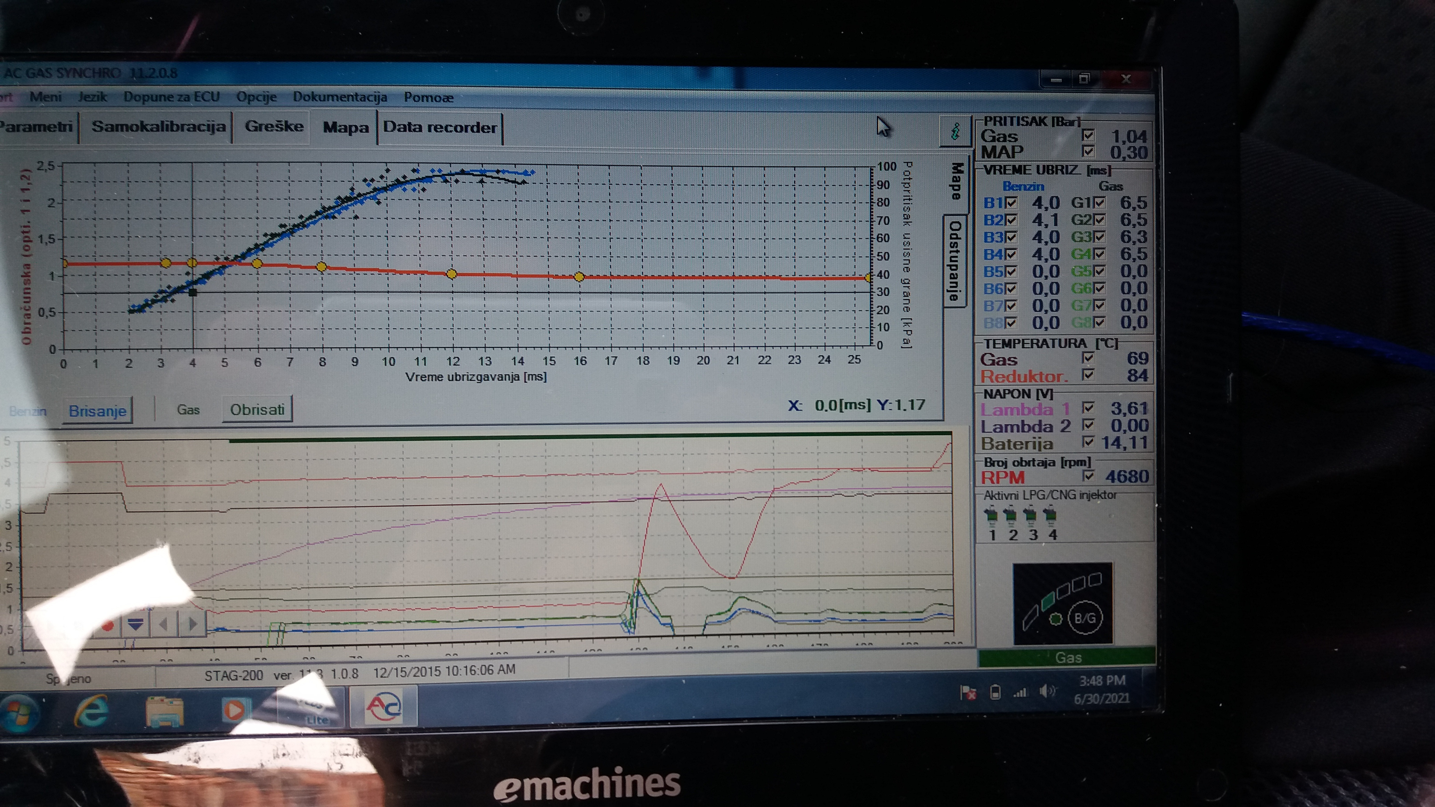The image size is (1435, 807).
Task: Toggle the G4 gas injector checkbox
Action: click(1099, 254)
